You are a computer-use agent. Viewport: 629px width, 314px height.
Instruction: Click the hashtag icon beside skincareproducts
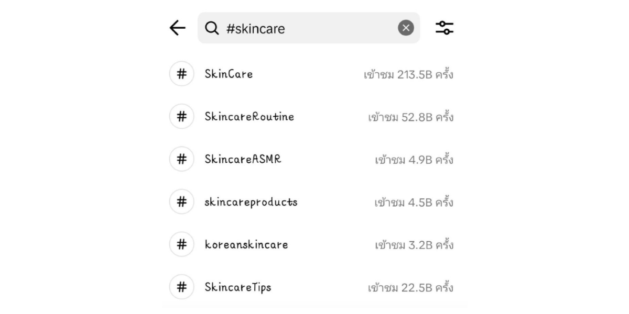(181, 202)
